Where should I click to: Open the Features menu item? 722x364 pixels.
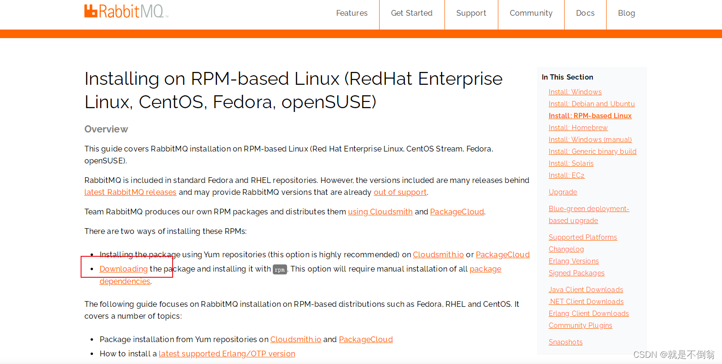[351, 13]
